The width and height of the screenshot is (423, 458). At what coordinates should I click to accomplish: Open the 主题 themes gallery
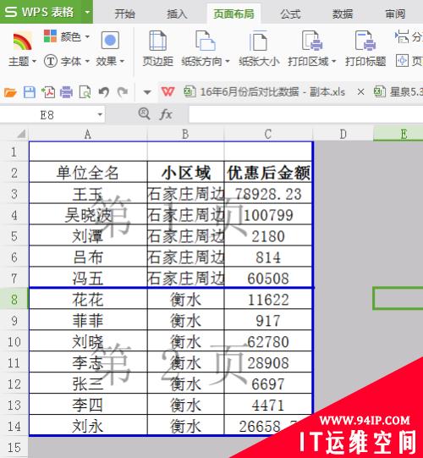tap(22, 49)
